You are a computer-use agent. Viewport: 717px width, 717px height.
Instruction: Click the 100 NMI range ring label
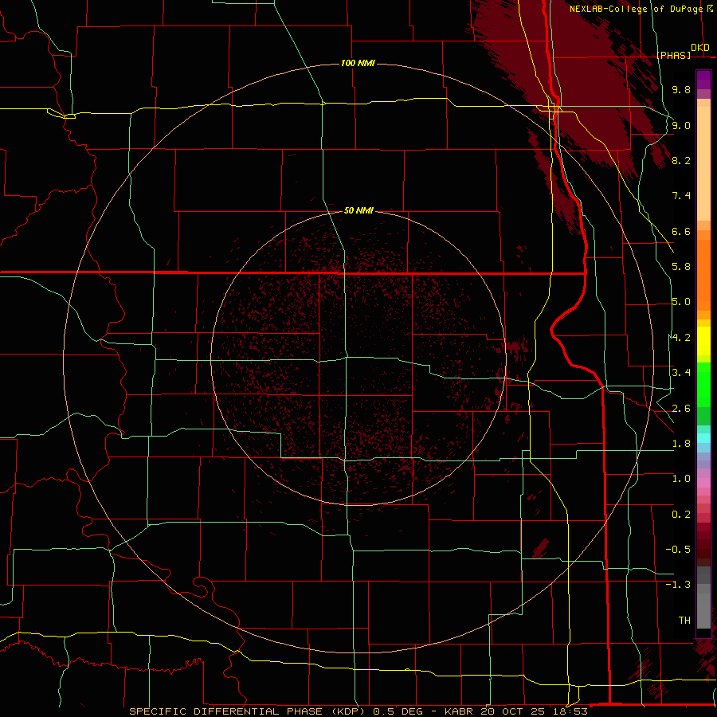coord(358,63)
